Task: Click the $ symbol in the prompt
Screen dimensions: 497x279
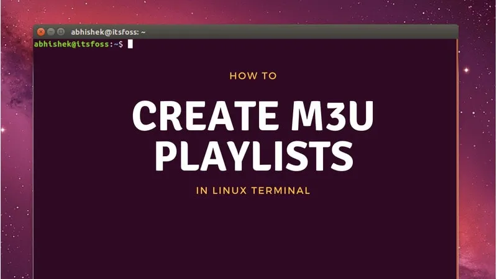Action: pyautogui.click(x=121, y=44)
